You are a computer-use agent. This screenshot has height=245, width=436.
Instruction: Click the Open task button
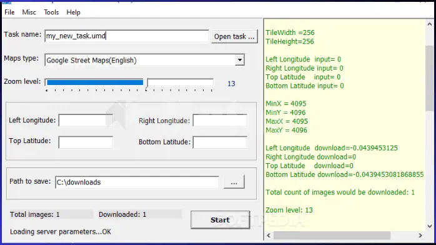coord(234,36)
